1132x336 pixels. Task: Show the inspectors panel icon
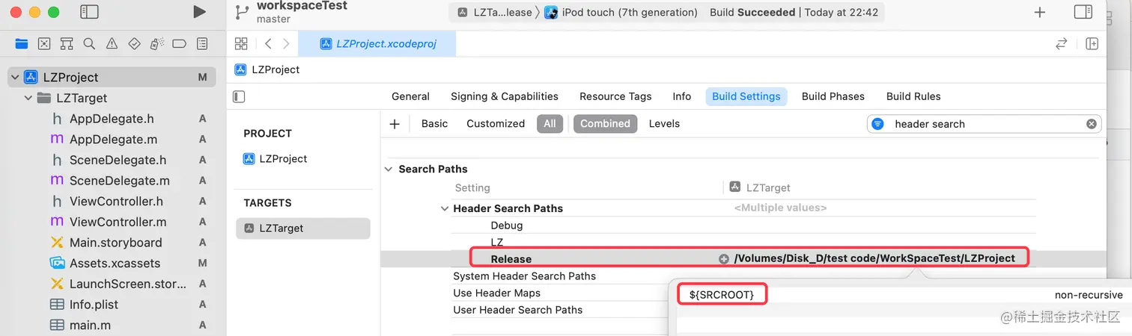1083,12
